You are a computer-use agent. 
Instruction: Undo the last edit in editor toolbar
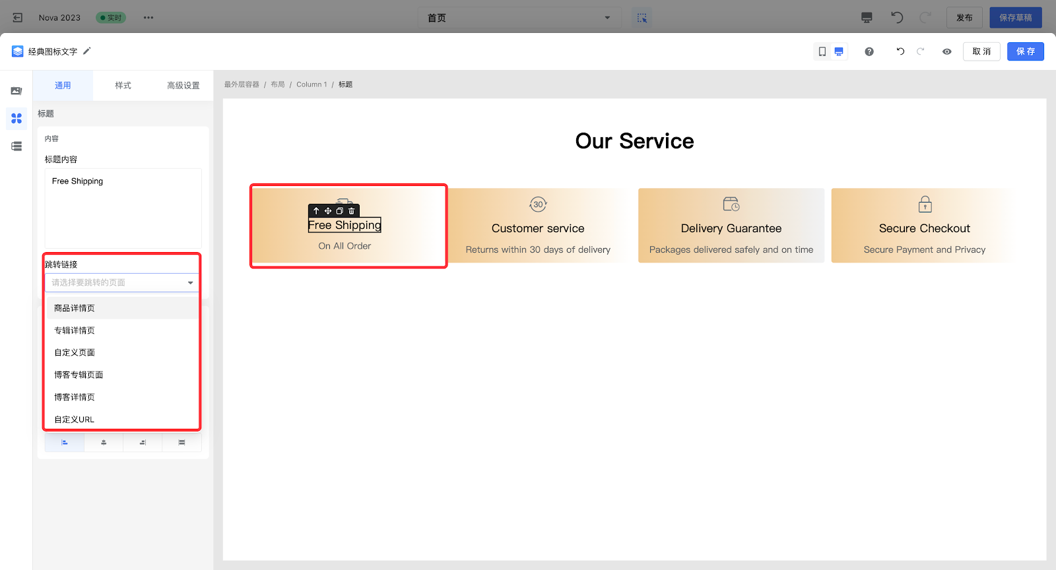coord(900,51)
